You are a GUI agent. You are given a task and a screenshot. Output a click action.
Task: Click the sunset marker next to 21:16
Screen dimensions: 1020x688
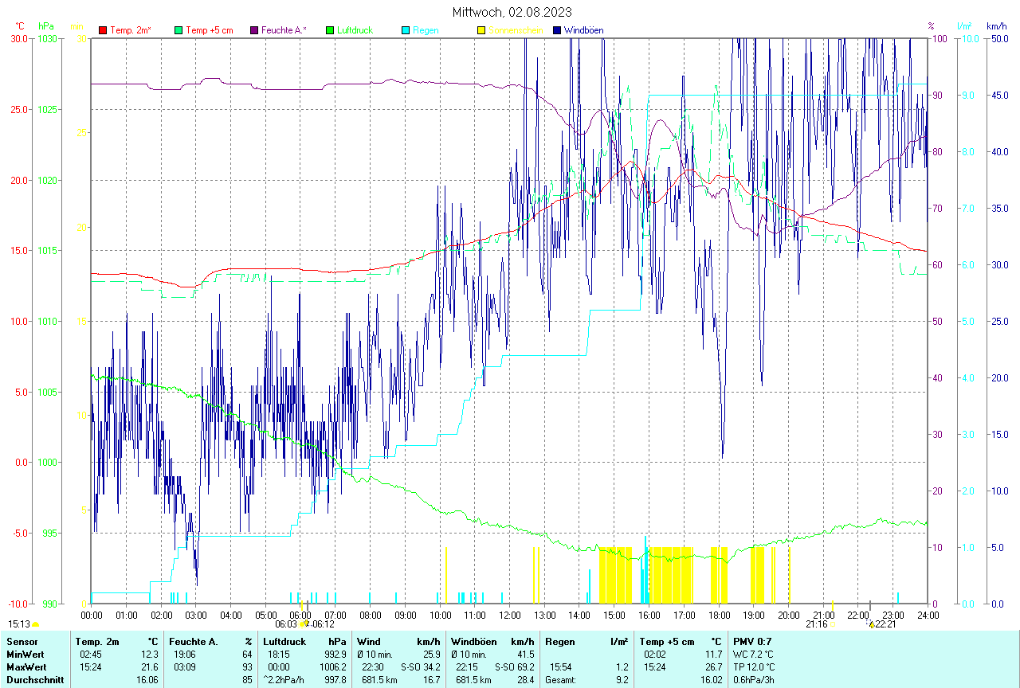[832, 624]
